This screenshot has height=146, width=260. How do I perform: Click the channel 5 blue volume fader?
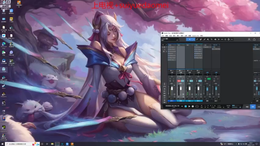pyautogui.click(x=207, y=89)
